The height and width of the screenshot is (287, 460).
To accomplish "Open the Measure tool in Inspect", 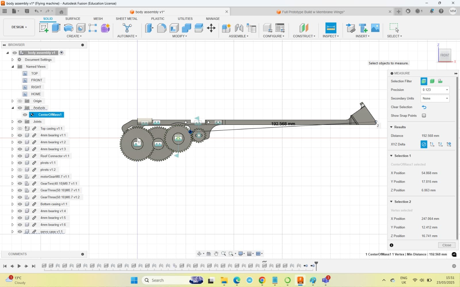I will coord(331,28).
